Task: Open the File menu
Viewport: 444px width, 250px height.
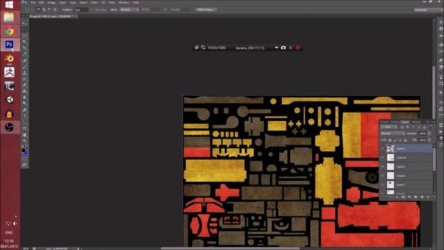Action: click(x=33, y=2)
